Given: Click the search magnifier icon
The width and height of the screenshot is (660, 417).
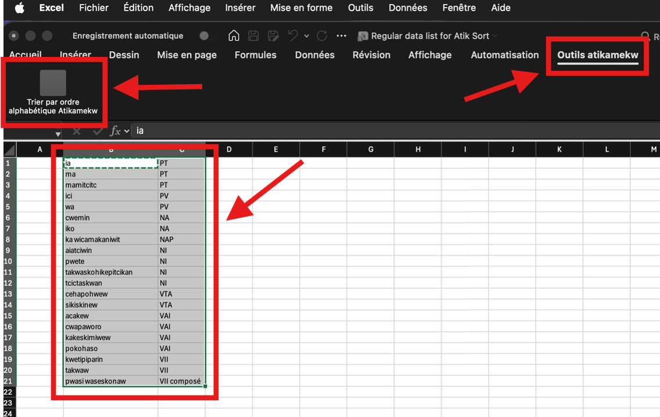Looking at the screenshot, I should pyautogui.click(x=645, y=36).
